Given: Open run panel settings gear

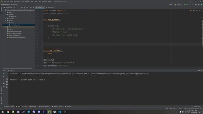Looking at the screenshot, I should pos(199,71).
